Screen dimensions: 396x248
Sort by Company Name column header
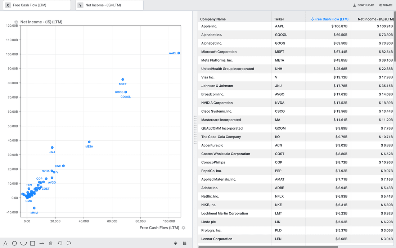[x=213, y=19]
